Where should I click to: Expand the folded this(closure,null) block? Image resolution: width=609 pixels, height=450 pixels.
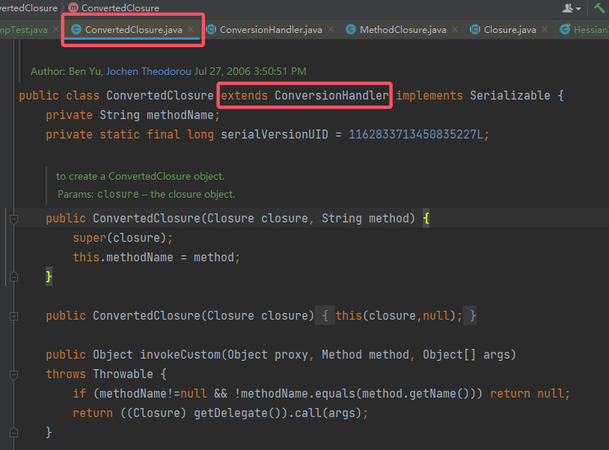click(x=395, y=315)
